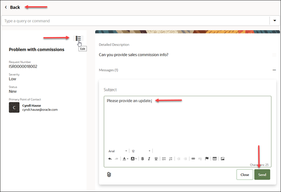This screenshot has width=281, height=192.
Task: Remove the hyperlink
Action: pyautogui.click(x=200, y=159)
